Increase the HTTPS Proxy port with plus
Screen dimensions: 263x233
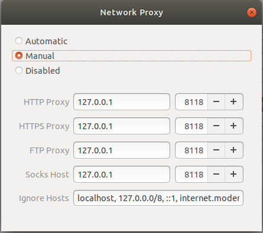point(234,126)
